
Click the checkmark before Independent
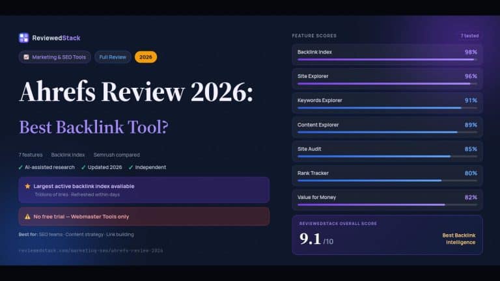click(x=131, y=167)
